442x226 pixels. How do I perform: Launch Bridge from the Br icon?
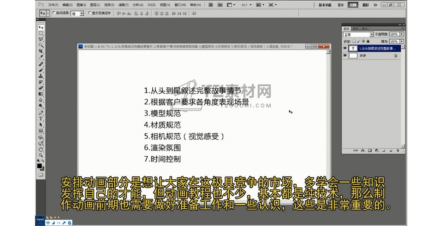click(211, 5)
